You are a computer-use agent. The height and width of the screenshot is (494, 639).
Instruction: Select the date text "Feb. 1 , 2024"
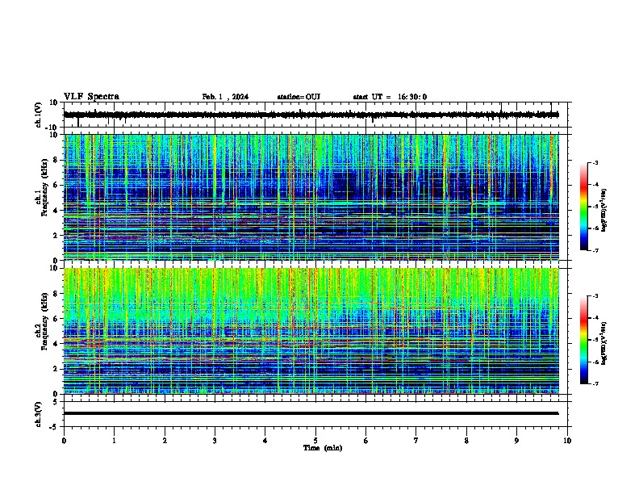point(225,97)
